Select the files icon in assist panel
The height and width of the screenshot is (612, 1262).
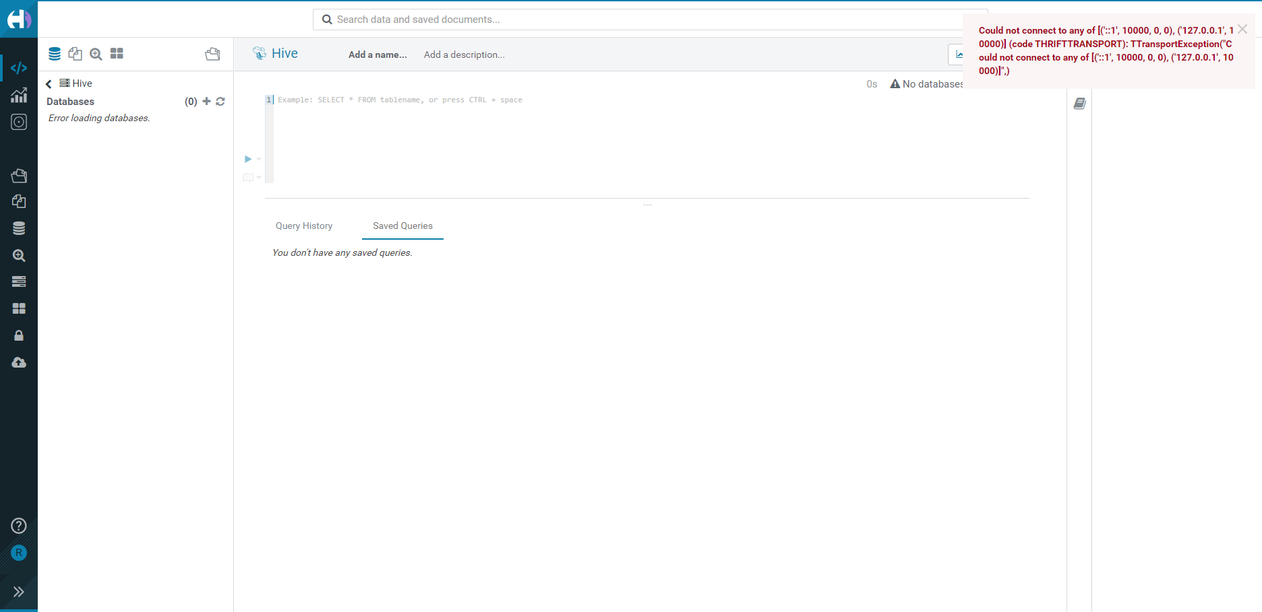point(75,54)
